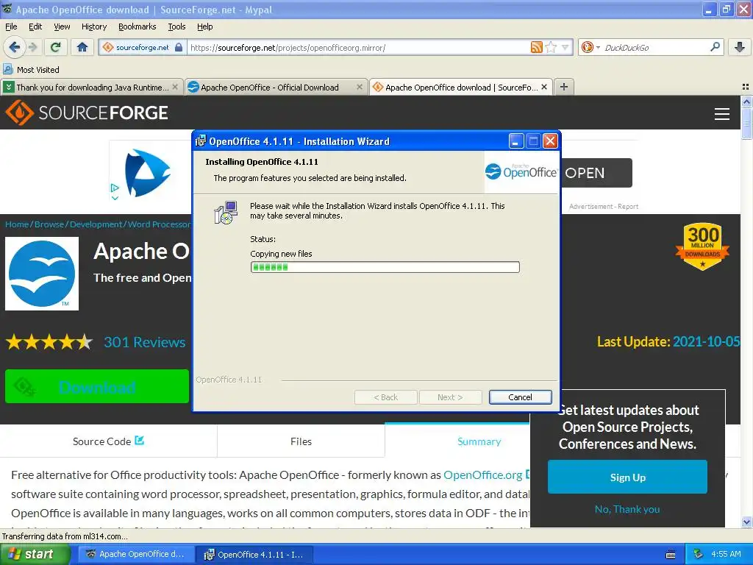Viewport: 753px width, 565px height.
Task: Go back with the browser back arrow
Action: click(14, 47)
